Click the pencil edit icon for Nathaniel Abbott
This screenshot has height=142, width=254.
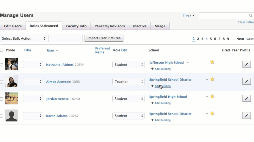click(x=246, y=64)
